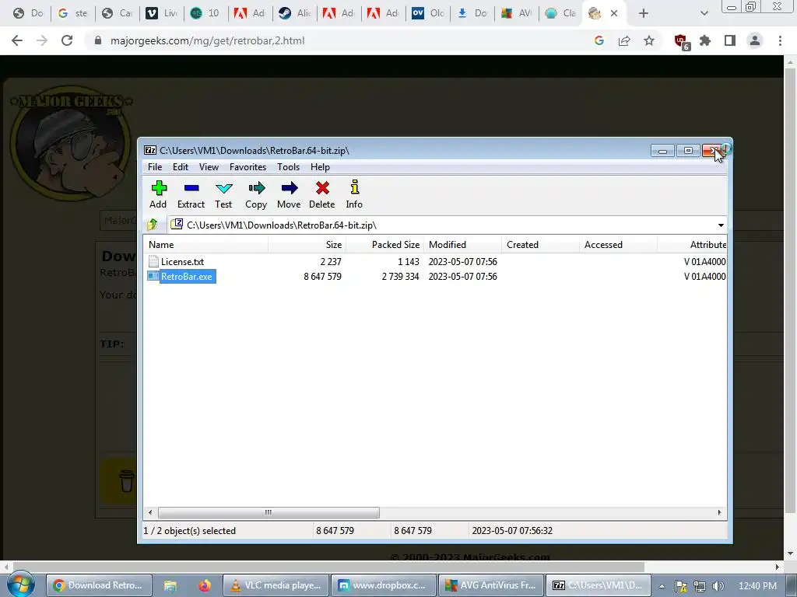This screenshot has height=597, width=797.
Task: Switch to the AVG Chrome tab
Action: [517, 13]
